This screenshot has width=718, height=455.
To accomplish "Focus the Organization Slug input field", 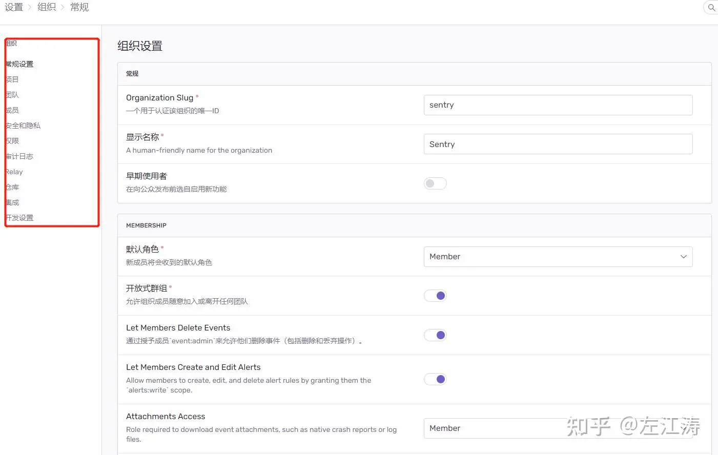I will [558, 105].
